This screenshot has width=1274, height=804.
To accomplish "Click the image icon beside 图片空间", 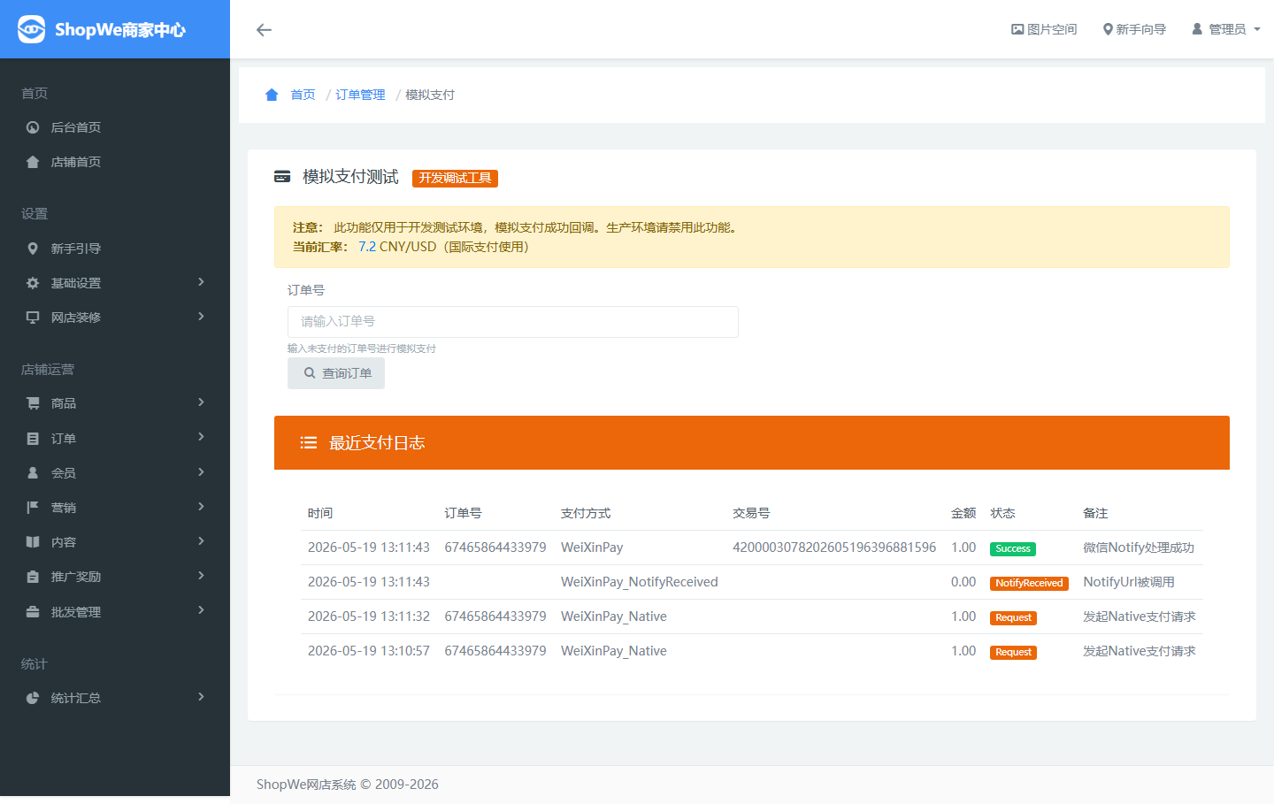I will pos(1017,29).
